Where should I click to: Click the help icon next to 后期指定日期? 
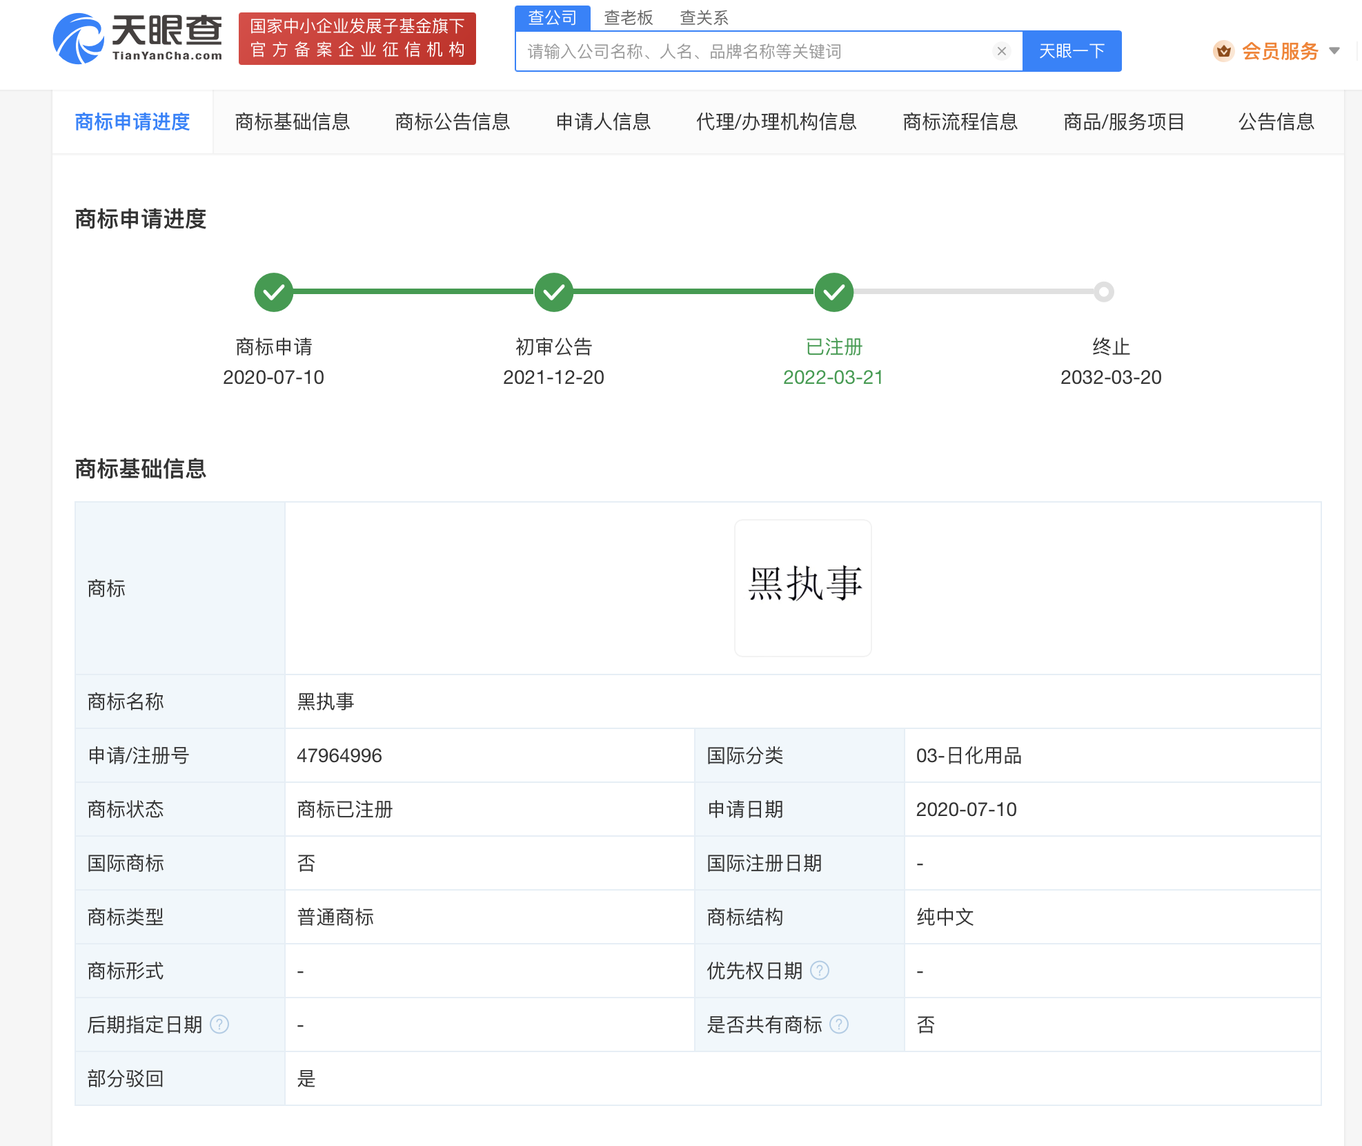click(x=219, y=1024)
